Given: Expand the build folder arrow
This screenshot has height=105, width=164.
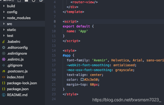Looking at the screenshot, I should [x=4, y=6].
